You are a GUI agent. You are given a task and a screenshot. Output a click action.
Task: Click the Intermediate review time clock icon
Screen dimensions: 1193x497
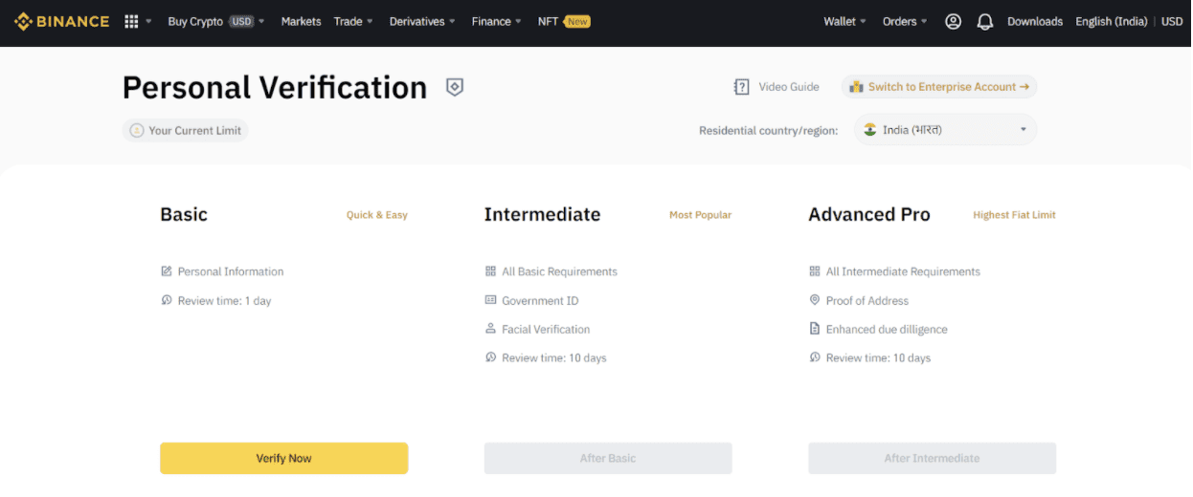[491, 357]
